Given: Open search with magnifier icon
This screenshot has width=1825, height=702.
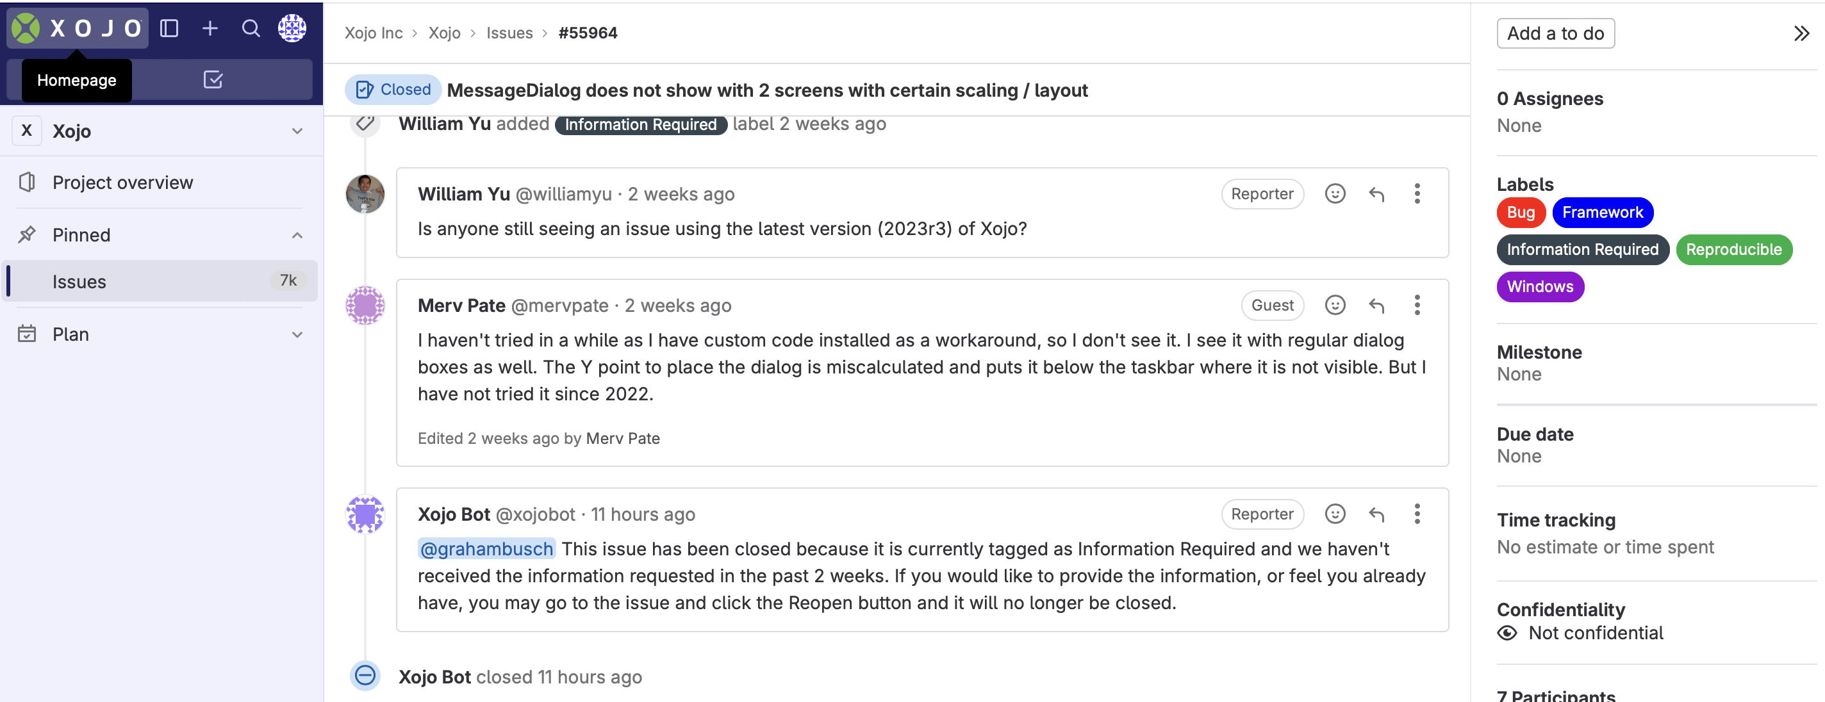Looking at the screenshot, I should point(251,28).
